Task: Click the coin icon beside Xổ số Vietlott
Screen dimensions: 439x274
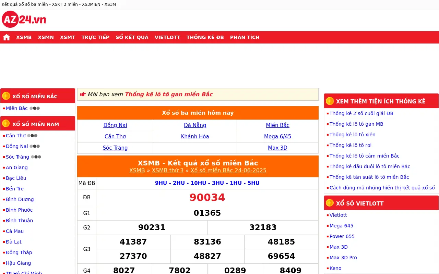Action: pos(330,203)
